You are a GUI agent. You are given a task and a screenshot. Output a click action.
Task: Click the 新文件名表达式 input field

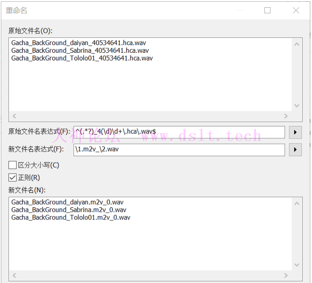(179, 150)
